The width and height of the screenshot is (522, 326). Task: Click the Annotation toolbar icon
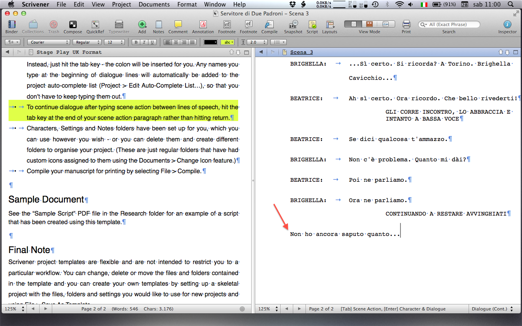pyautogui.click(x=203, y=24)
